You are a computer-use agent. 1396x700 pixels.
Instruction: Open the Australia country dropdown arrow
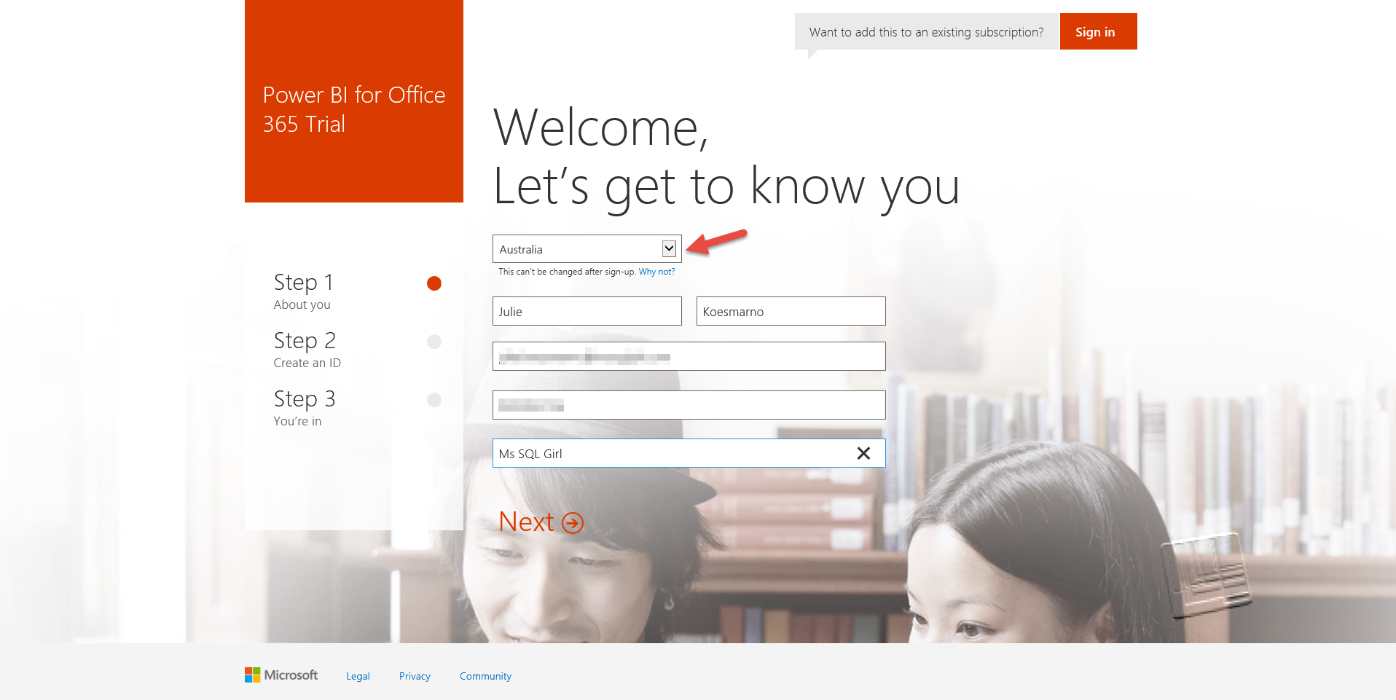(x=669, y=249)
